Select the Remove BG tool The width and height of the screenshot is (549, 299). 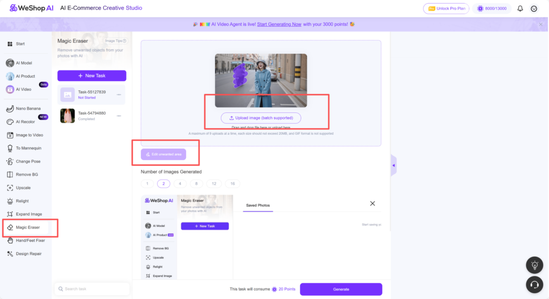click(x=22, y=174)
